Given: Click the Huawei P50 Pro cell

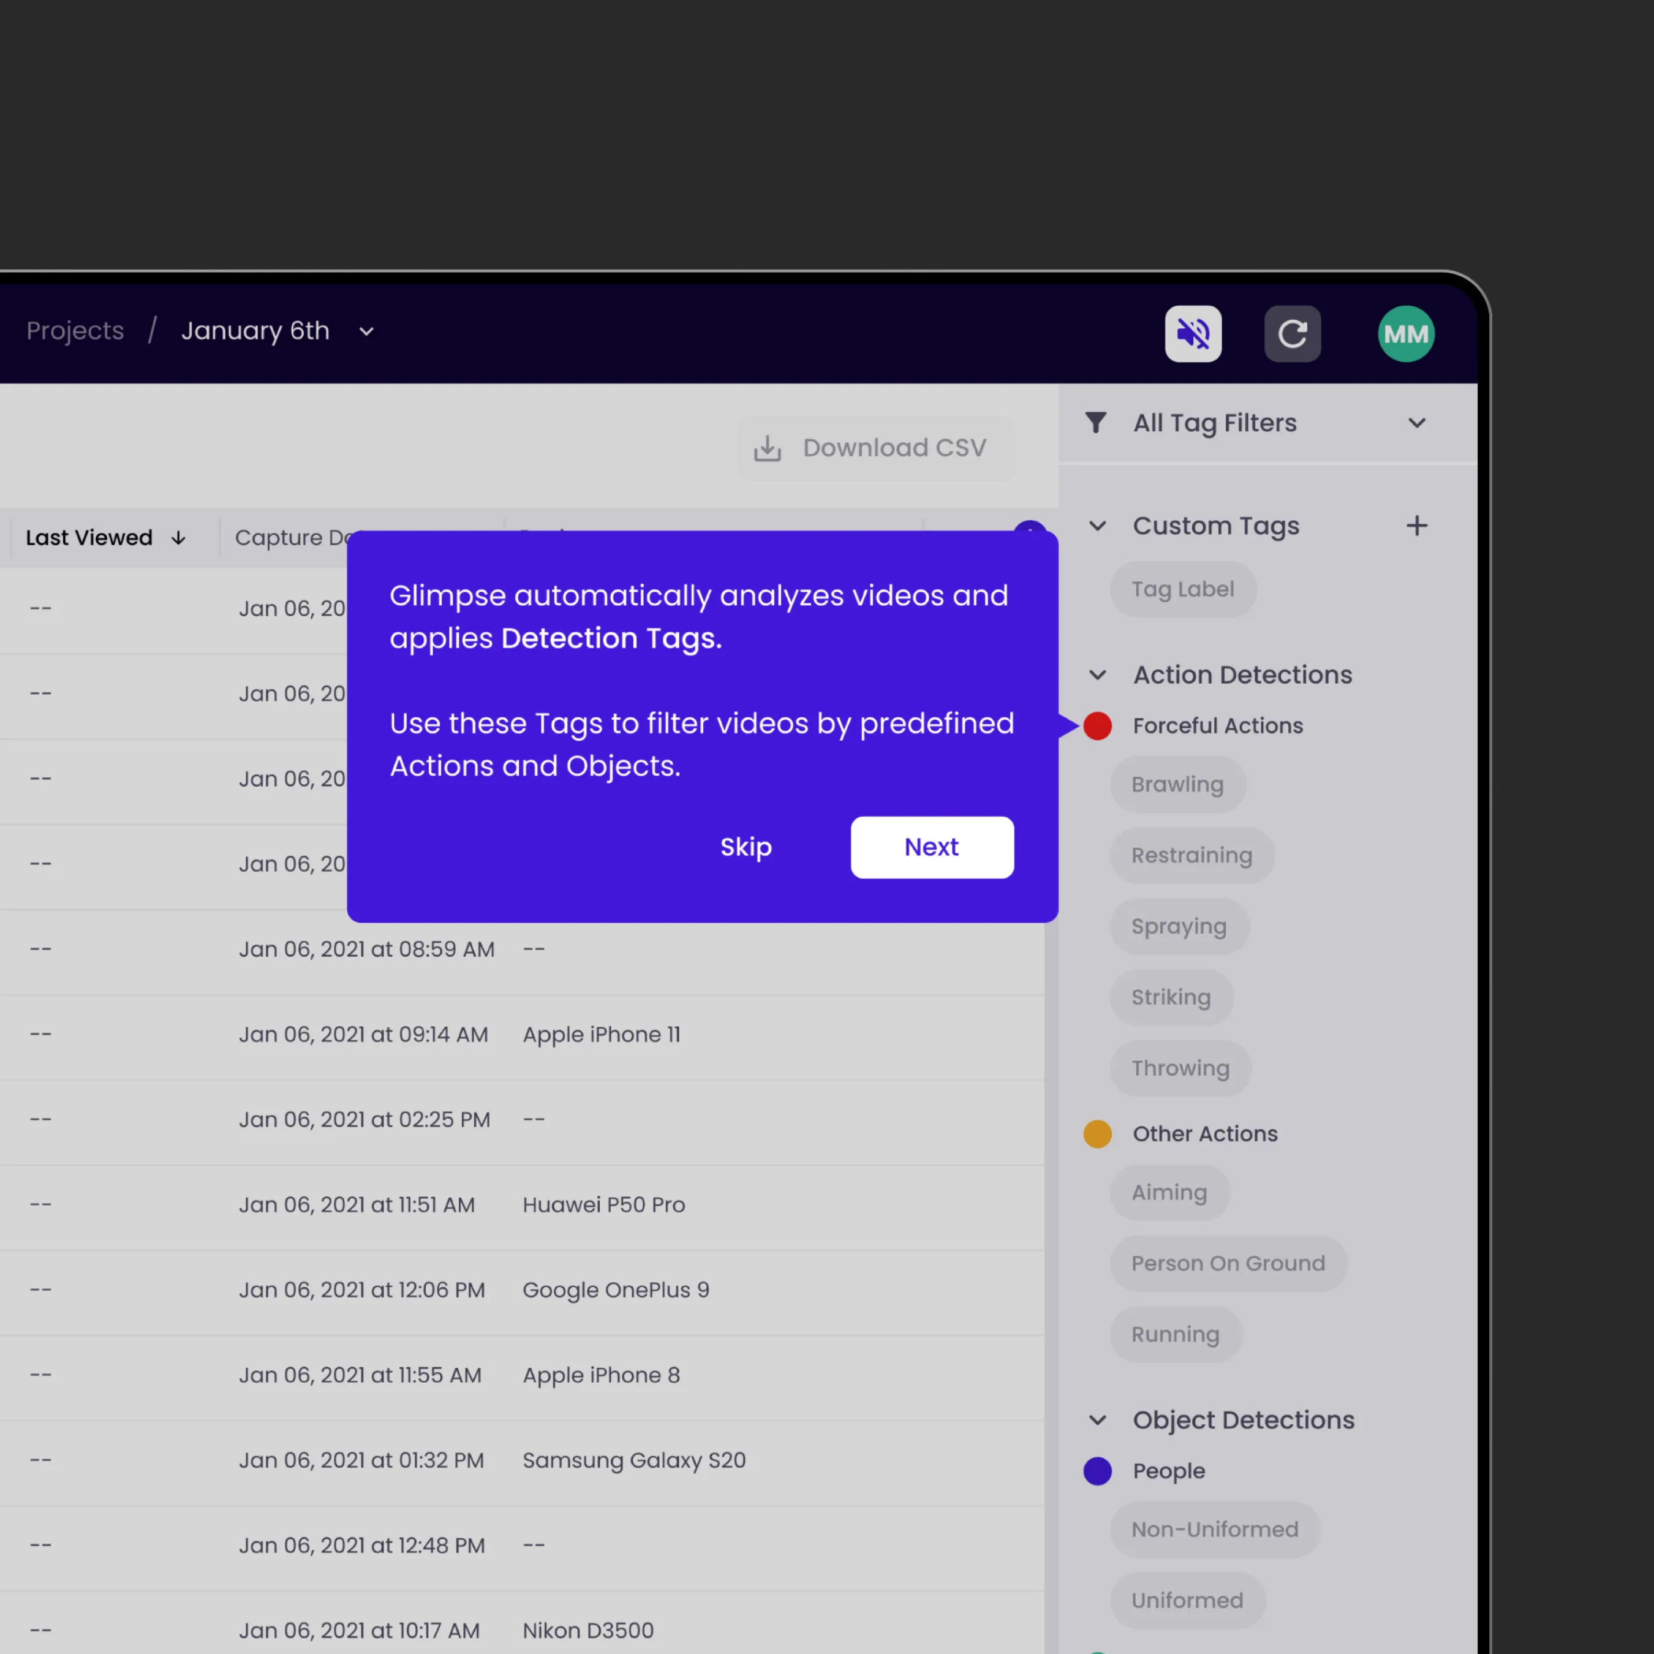Looking at the screenshot, I should 603,1204.
